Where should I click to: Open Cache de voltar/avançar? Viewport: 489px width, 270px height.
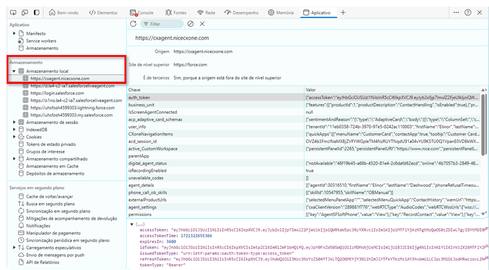pos(49,196)
